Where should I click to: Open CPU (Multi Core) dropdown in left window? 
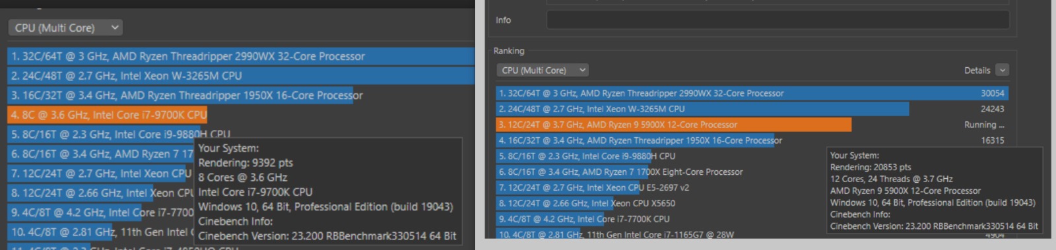click(65, 28)
